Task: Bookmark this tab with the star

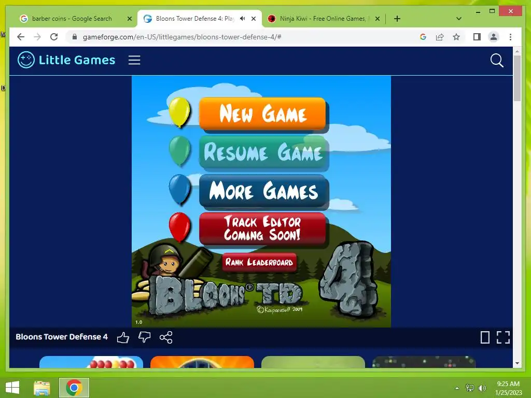Action: [456, 37]
